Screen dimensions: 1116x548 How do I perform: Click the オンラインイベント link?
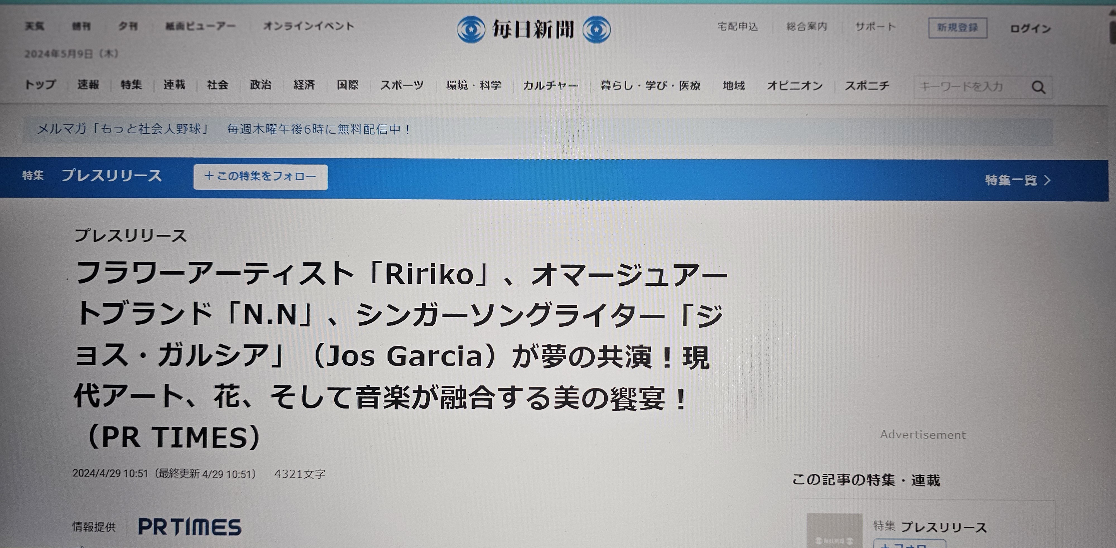click(x=309, y=26)
